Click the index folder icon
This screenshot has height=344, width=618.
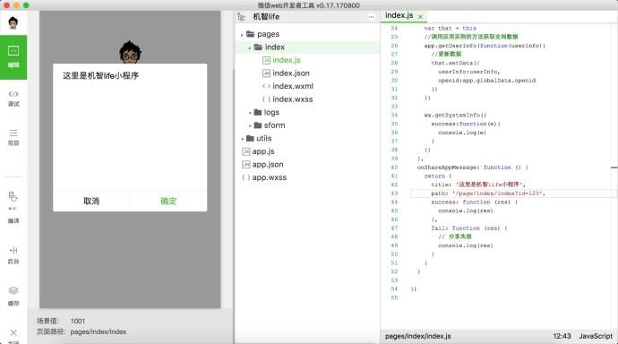click(258, 47)
